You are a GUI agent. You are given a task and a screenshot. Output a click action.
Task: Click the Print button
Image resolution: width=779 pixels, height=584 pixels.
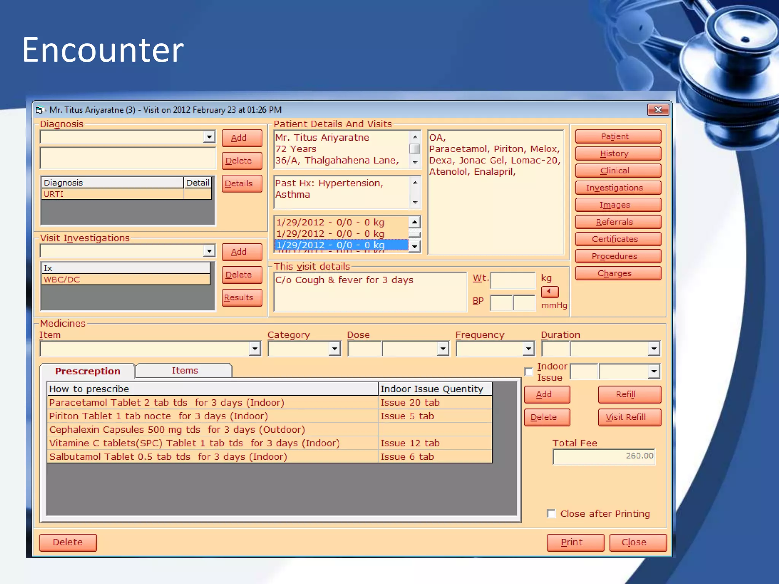575,543
